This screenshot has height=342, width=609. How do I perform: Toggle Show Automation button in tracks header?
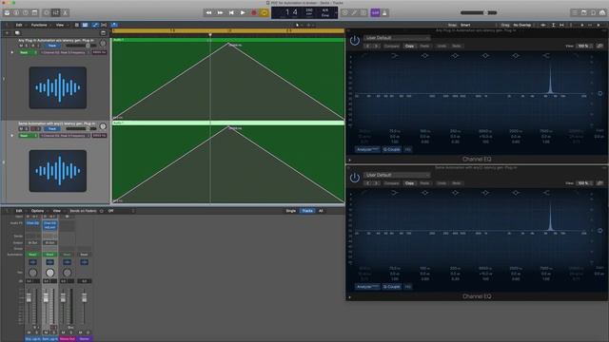pos(95,25)
